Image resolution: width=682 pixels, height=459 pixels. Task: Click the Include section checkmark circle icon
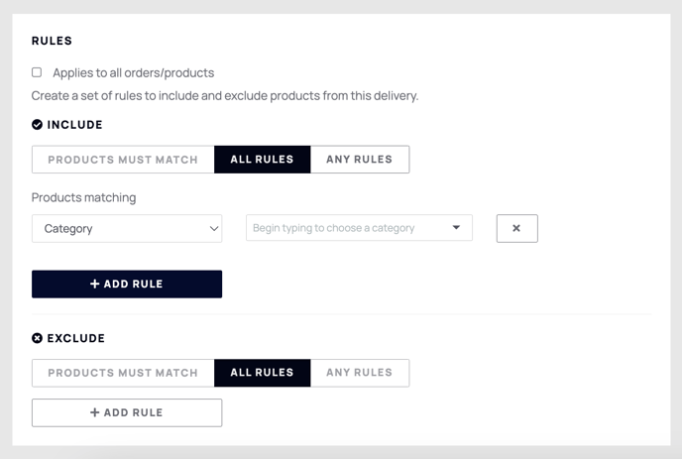point(37,125)
